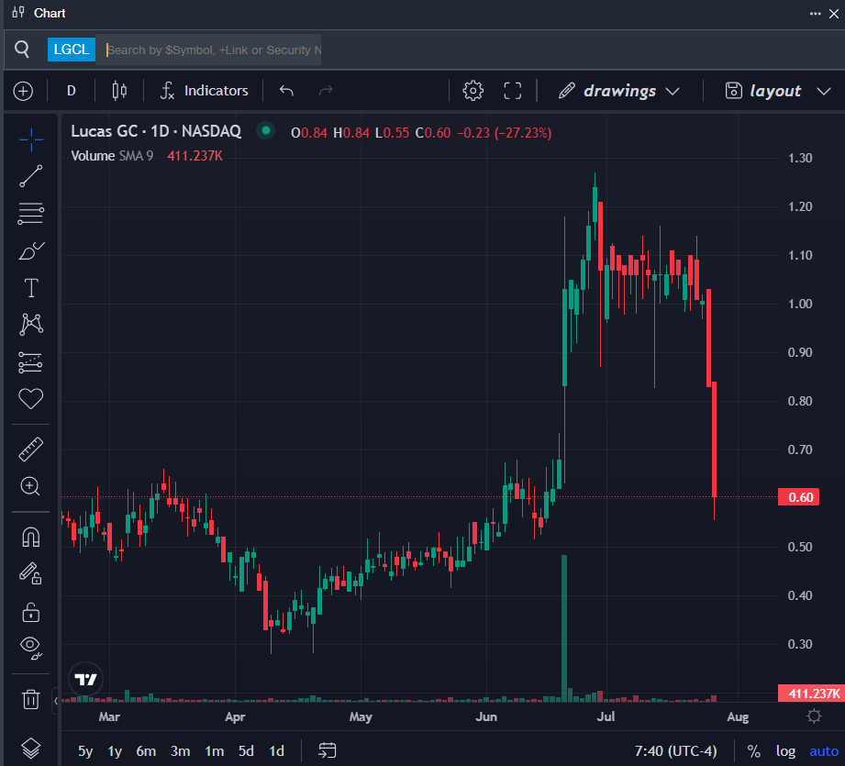Toggle stay in drawing mode pencil-lock

point(30,573)
